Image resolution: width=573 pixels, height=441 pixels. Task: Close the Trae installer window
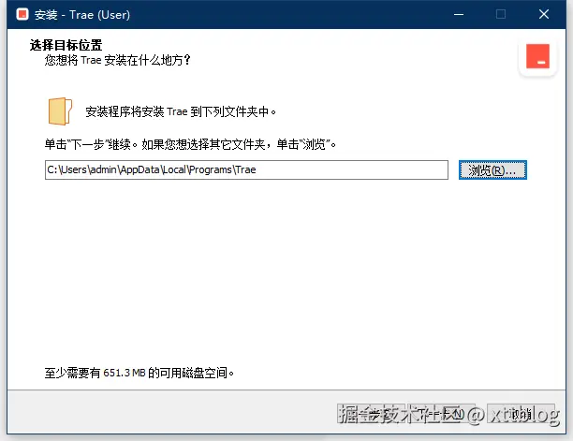[544, 15]
